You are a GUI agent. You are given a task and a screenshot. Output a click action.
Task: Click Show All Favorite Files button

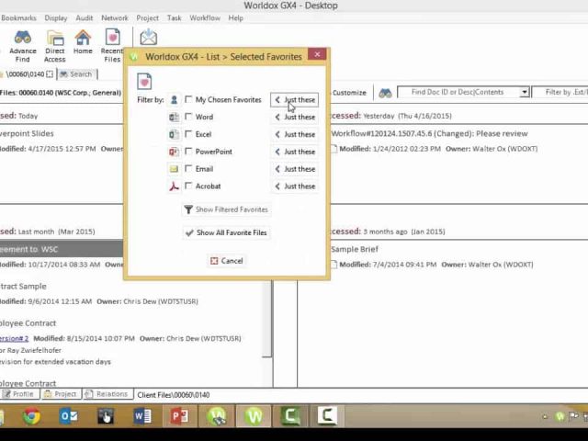pyautogui.click(x=227, y=232)
